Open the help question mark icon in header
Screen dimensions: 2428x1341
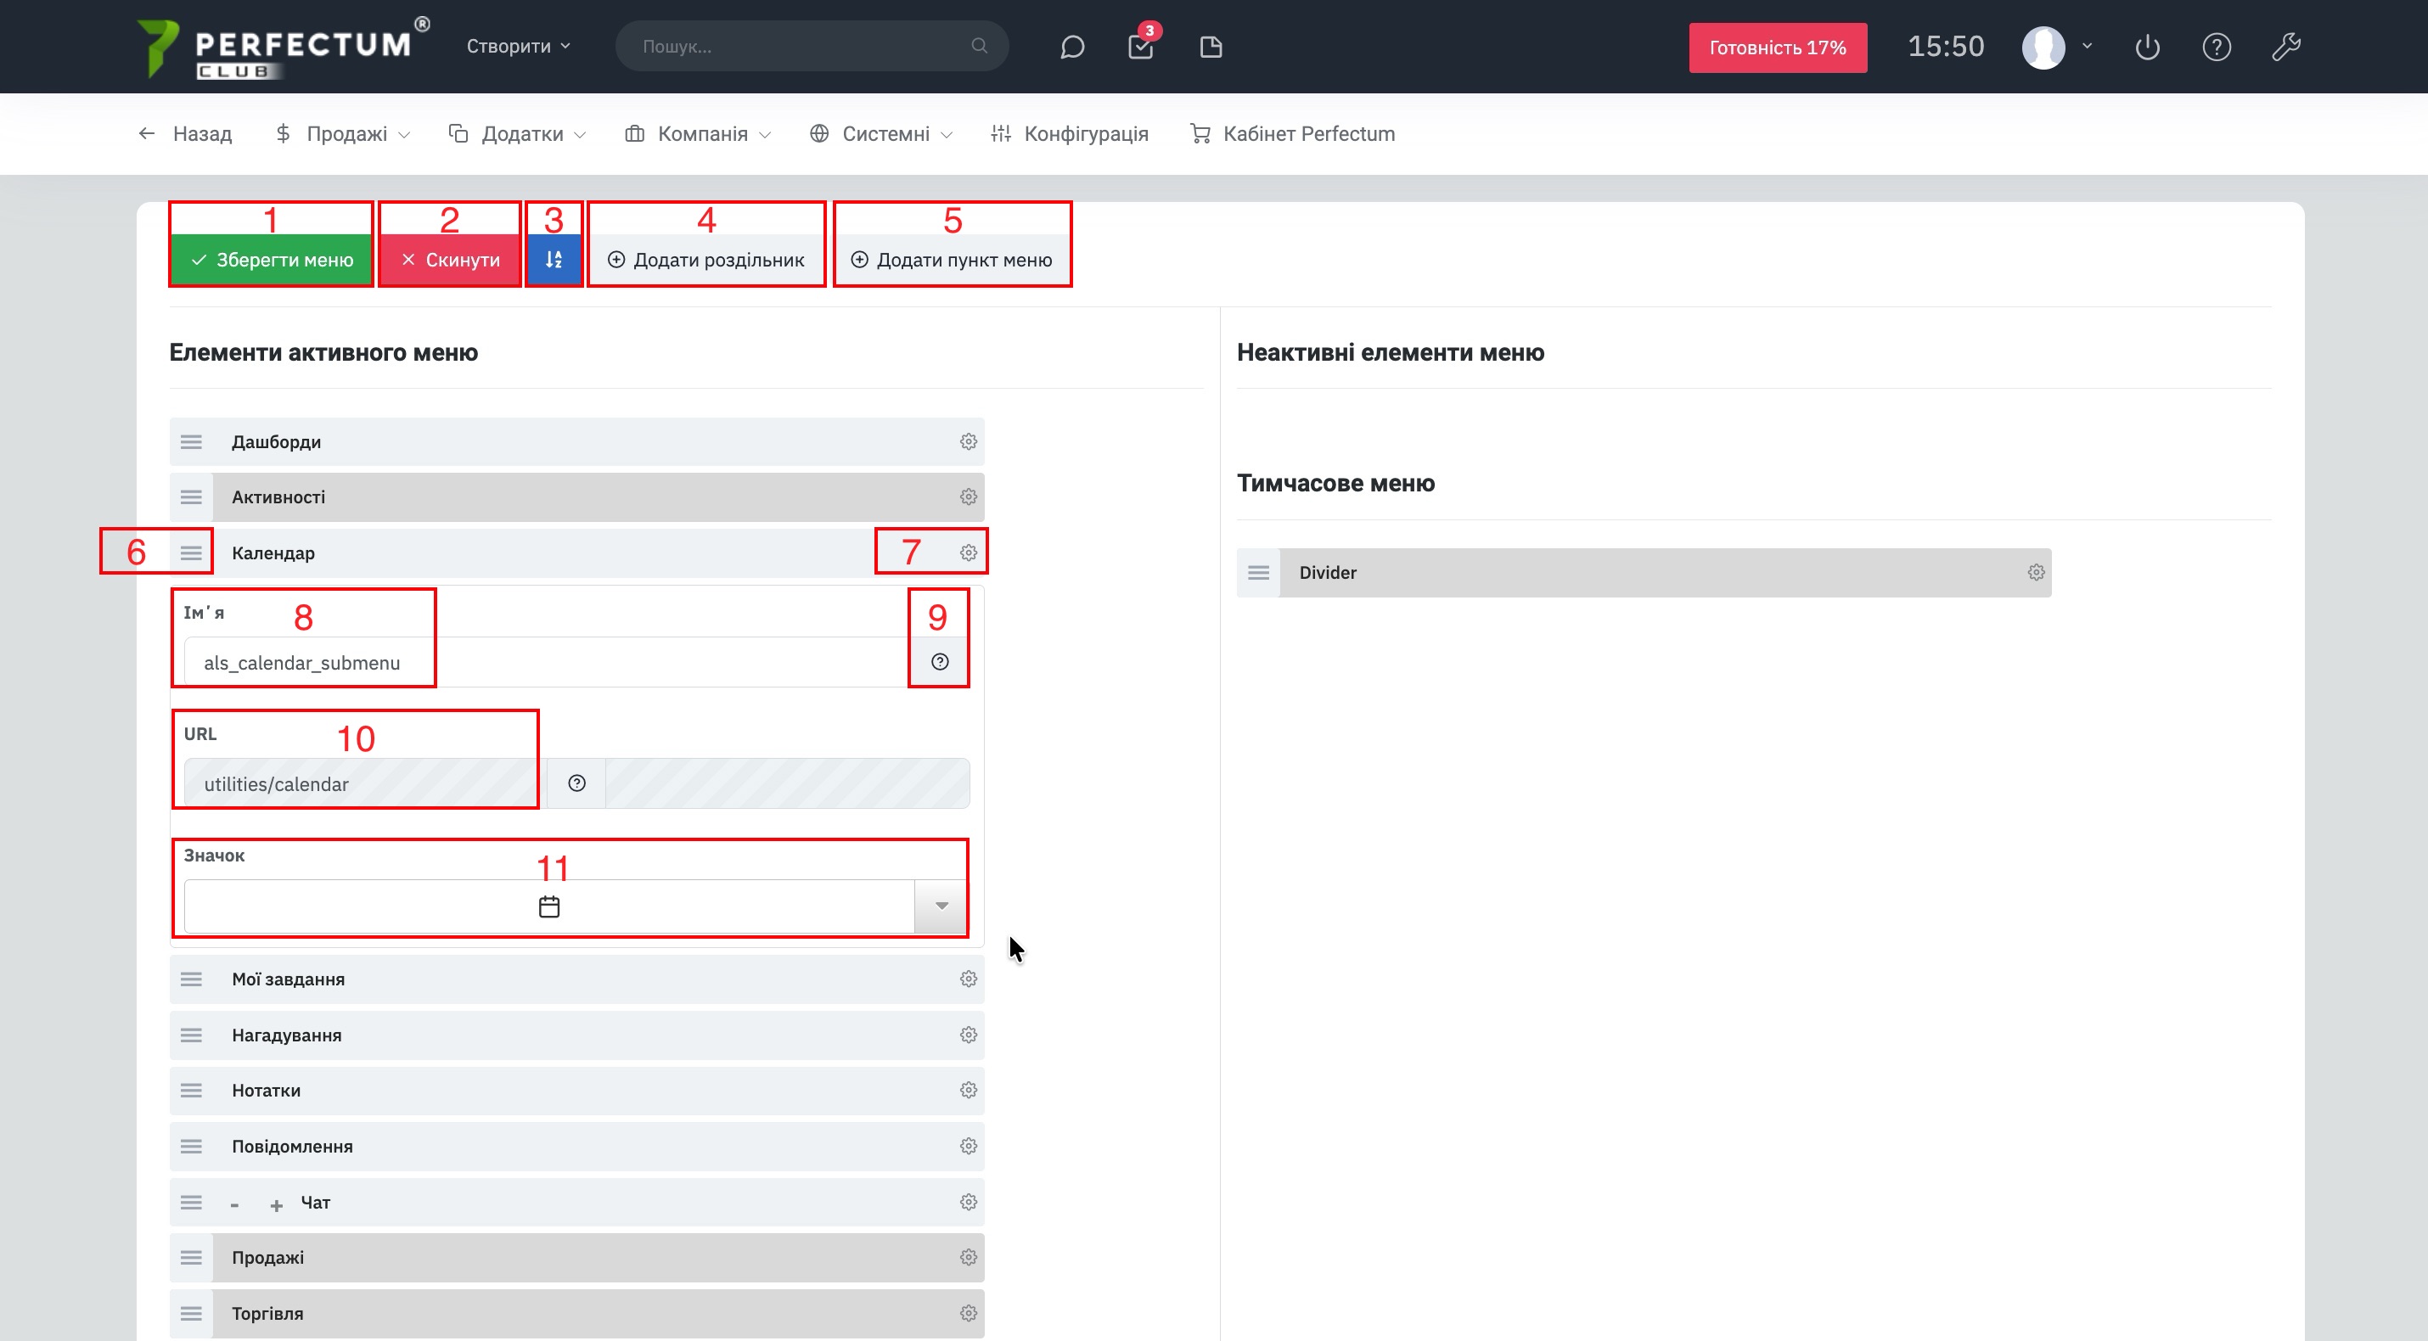(x=2216, y=48)
